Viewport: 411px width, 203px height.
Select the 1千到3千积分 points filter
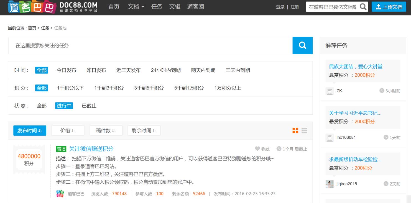[x=109, y=88]
